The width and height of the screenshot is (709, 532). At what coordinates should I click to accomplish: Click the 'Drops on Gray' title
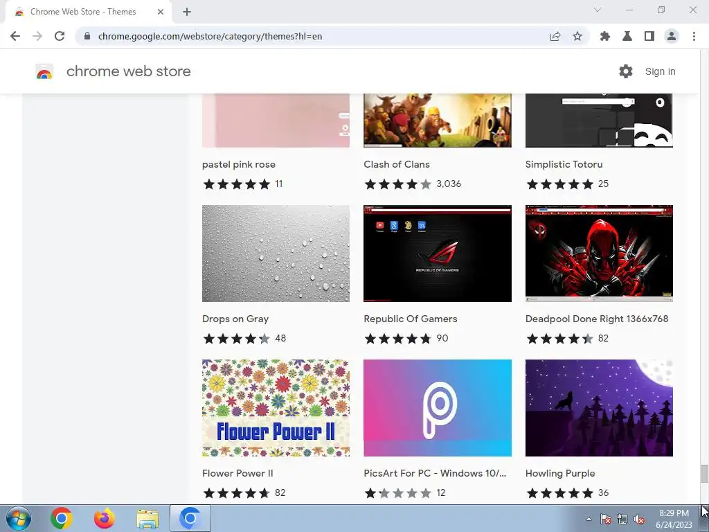pos(235,319)
